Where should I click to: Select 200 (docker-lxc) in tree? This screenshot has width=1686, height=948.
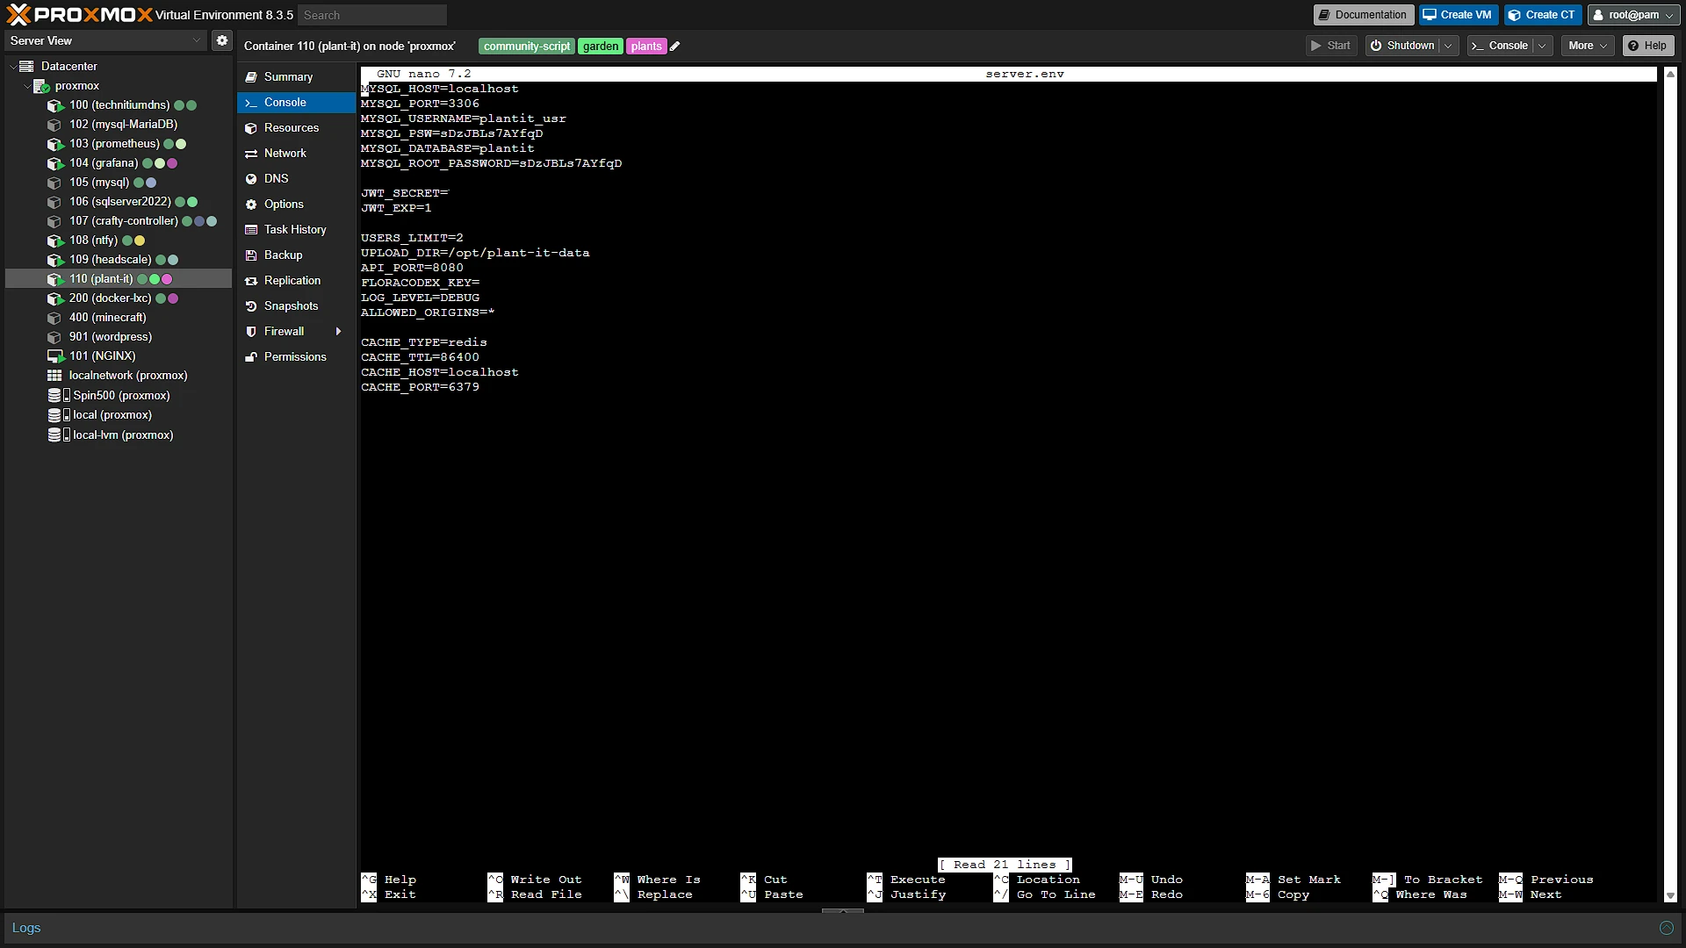point(119,298)
